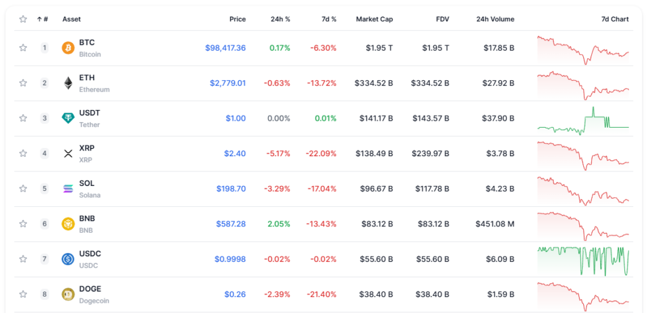Open the DOGE asset link
The image size is (647, 313).
[90, 288]
